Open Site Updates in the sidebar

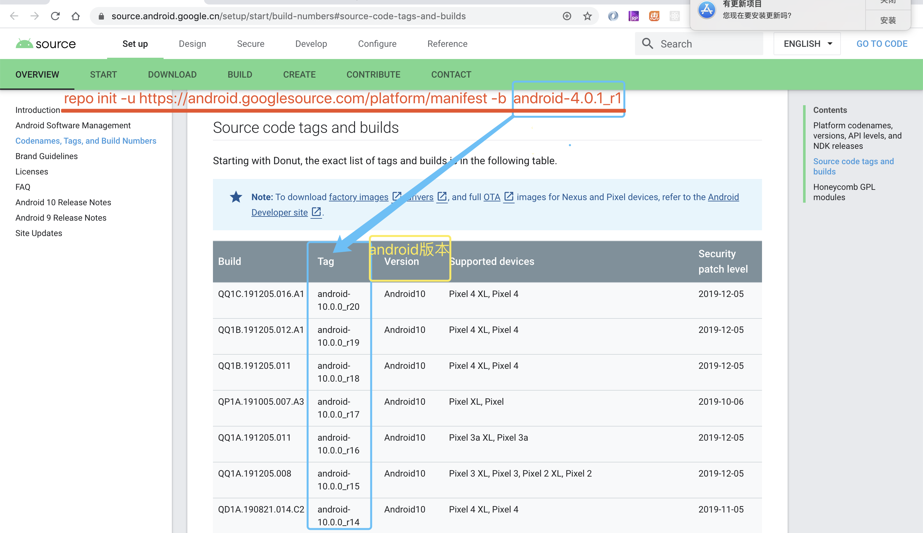tap(39, 233)
